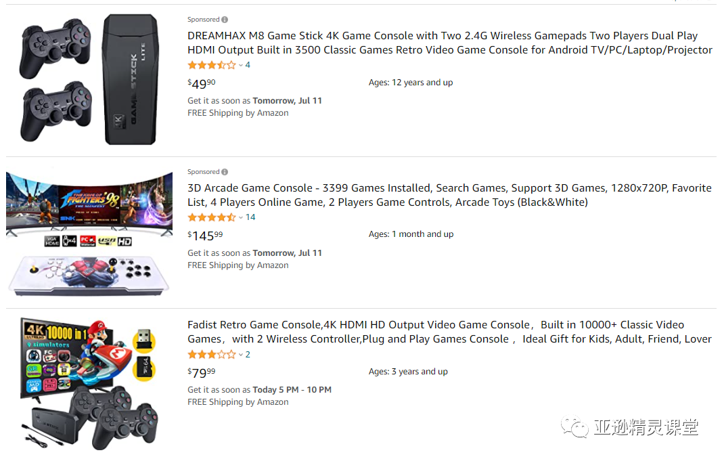Screen dimensions: 722x459
Task: Expand rating dropdown chevron for 3D Arcade listing
Action: [240, 217]
